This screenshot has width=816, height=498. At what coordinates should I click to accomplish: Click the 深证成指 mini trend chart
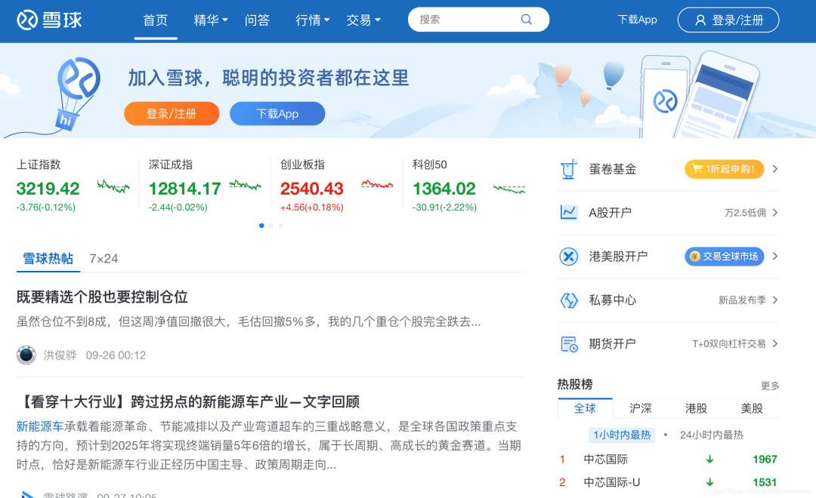246,185
